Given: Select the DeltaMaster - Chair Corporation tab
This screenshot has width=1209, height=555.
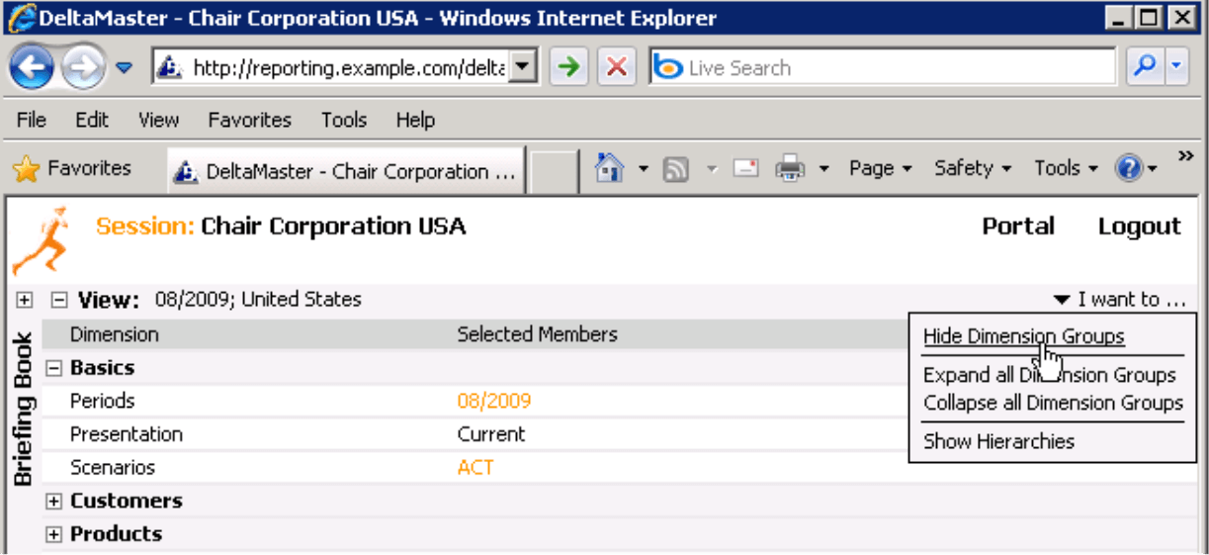Looking at the screenshot, I should point(346,171).
